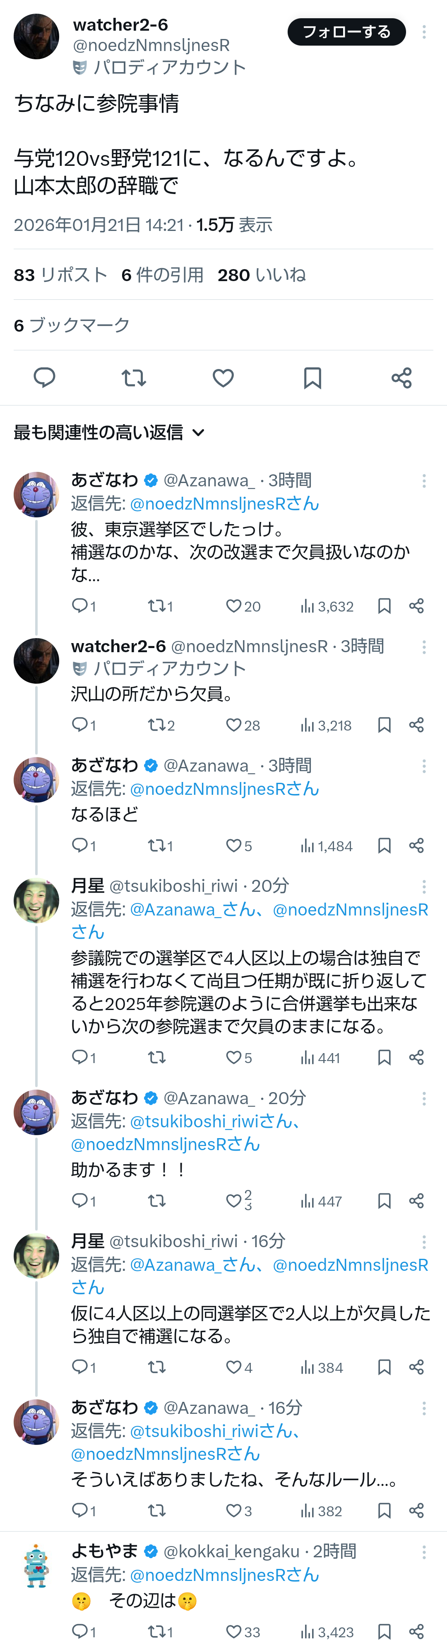
Task: Open more options menu for main post
Action: (x=424, y=32)
